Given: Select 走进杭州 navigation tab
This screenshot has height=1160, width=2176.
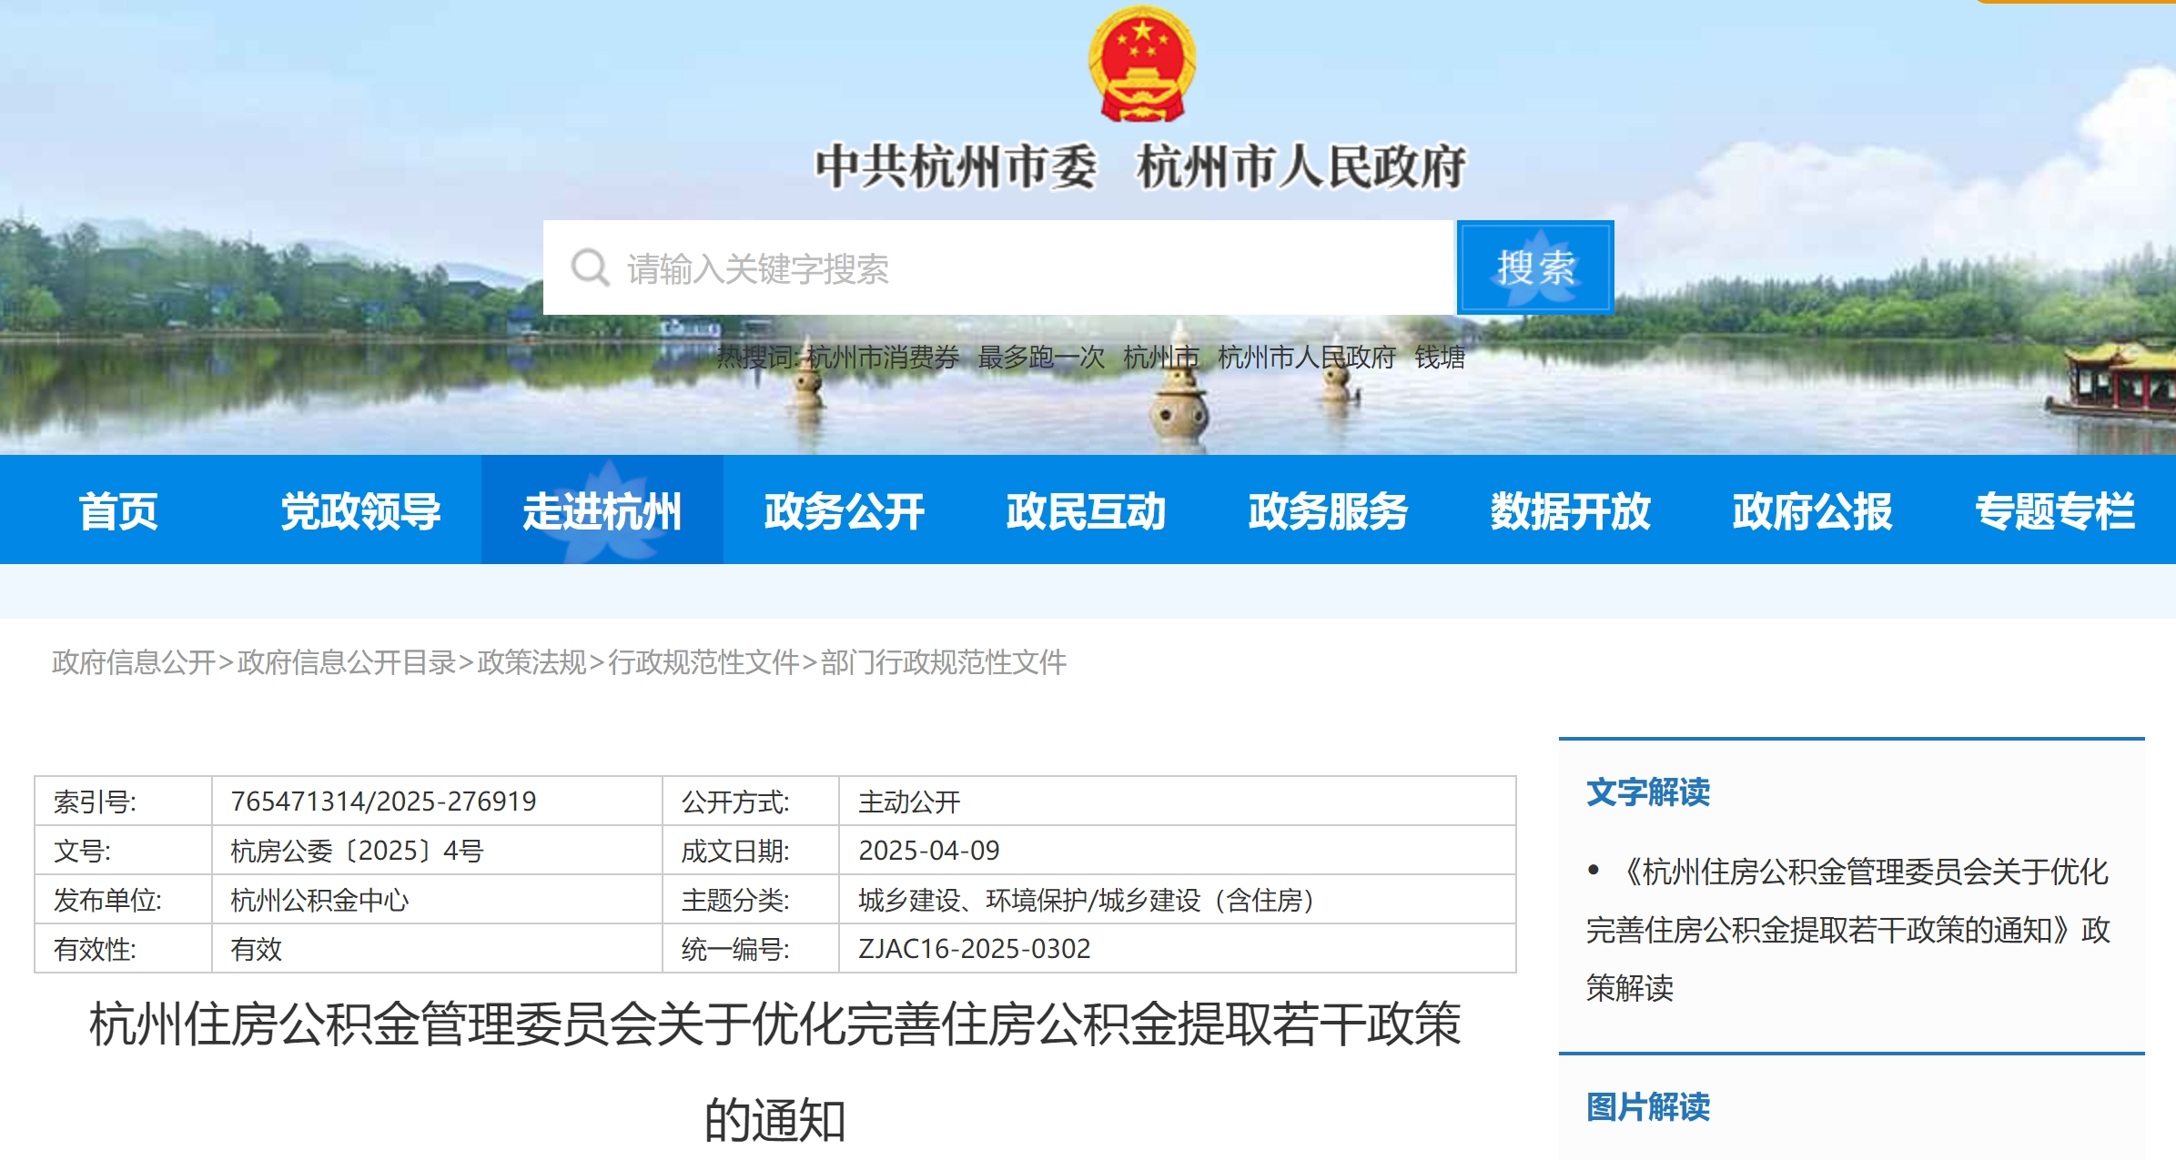Looking at the screenshot, I should 602,510.
